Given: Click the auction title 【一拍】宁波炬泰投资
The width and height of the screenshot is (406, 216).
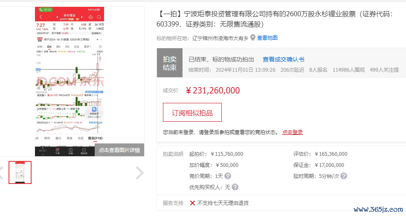Looking at the screenshot, I should pyautogui.click(x=275, y=19).
